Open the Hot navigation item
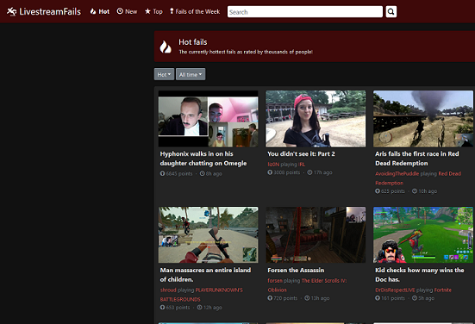Image resolution: width=475 pixels, height=324 pixels. click(100, 11)
